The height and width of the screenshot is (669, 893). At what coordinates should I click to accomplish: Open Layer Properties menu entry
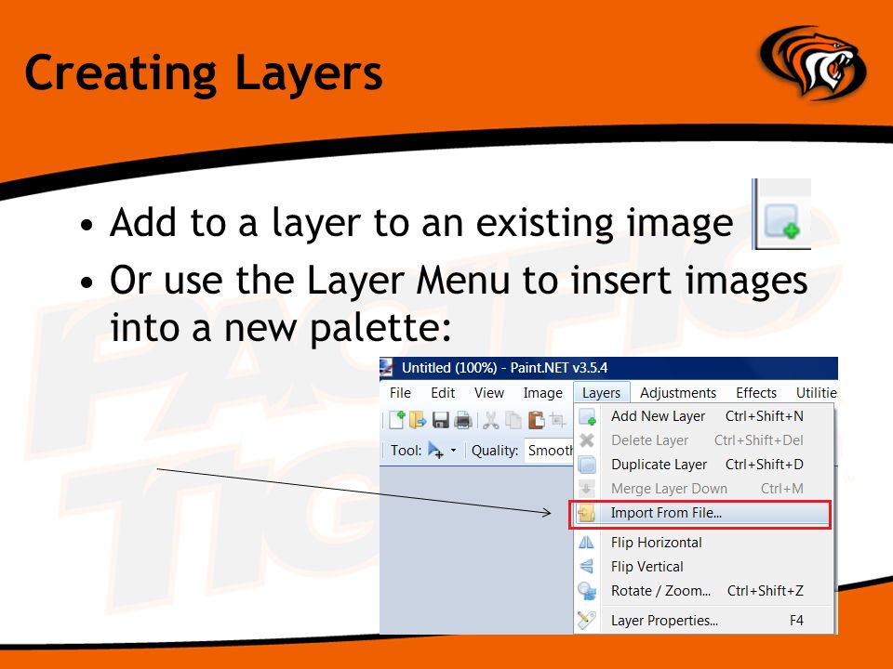704,621
